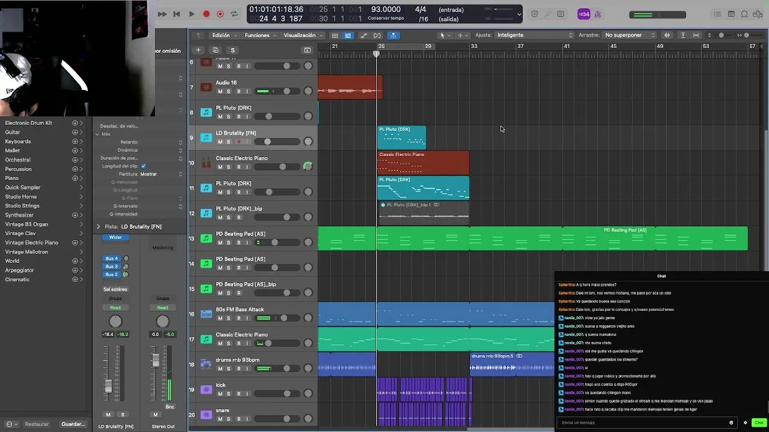This screenshot has height=432, width=769.
Task: Open the LCD display mode chevron
Action: click(x=520, y=14)
